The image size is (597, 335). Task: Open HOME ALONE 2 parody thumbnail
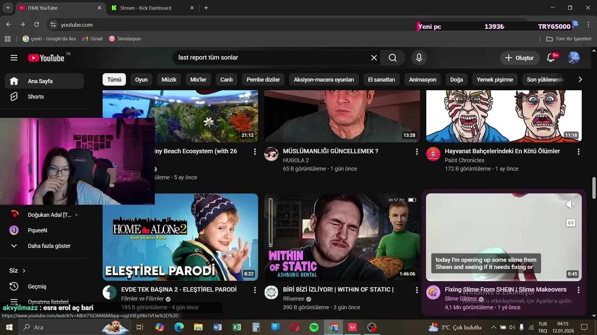(x=180, y=237)
